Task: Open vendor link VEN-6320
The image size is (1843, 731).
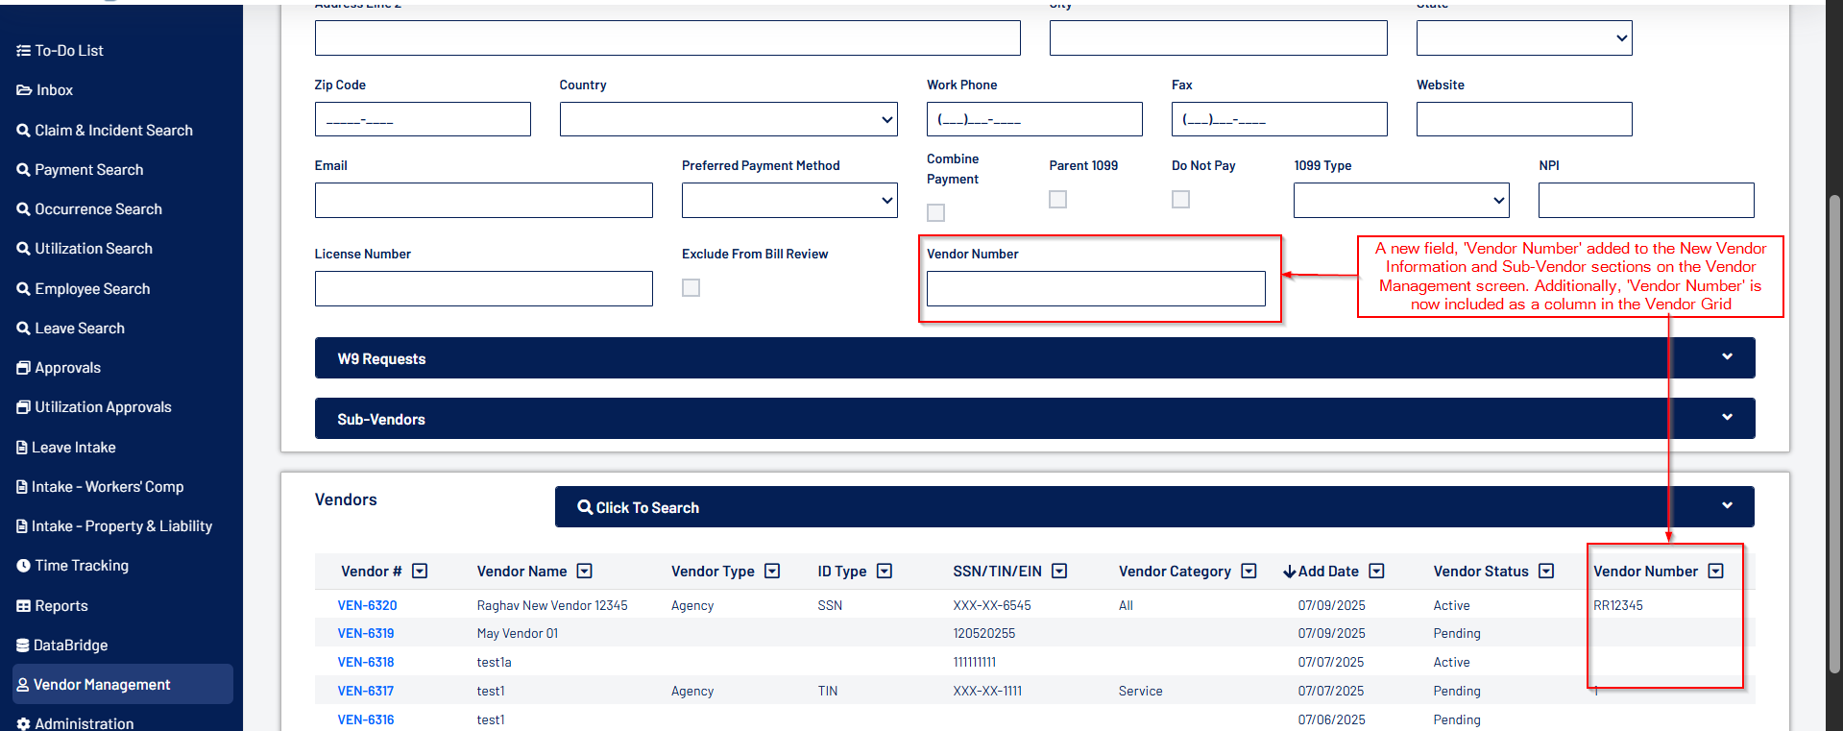Action: pos(367,606)
